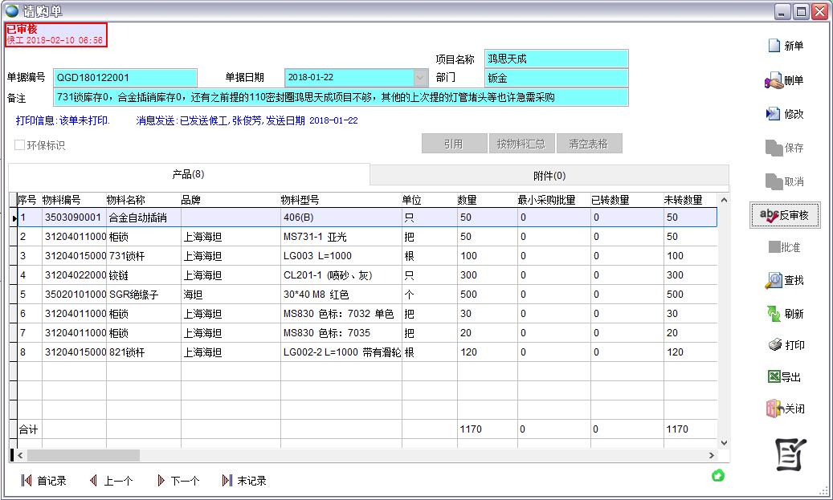The image size is (833, 500).
Task: Click the 修改 edit icon
Action: [774, 114]
